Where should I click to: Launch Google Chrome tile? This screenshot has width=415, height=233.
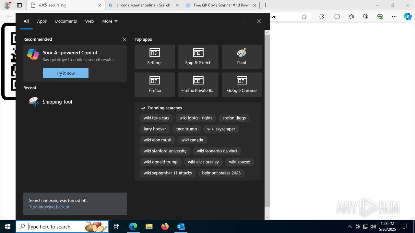[242, 85]
